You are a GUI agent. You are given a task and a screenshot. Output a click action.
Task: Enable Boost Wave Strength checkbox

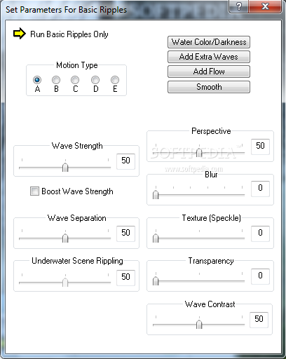(x=34, y=191)
